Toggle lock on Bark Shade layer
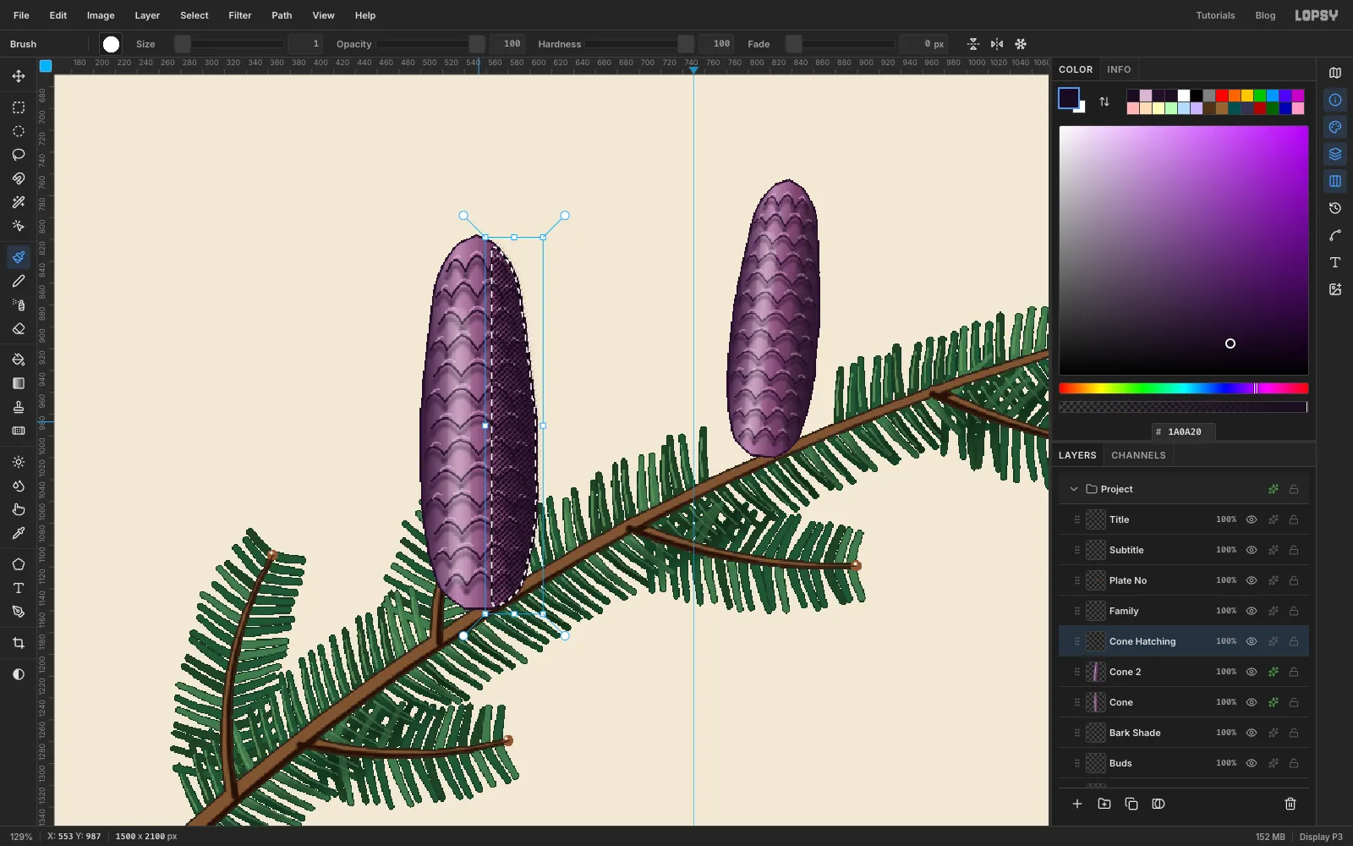The image size is (1353, 846). tap(1294, 733)
